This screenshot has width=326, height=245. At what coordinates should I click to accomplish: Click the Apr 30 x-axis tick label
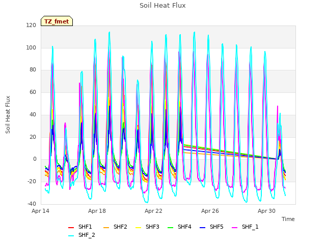tap(266, 211)
